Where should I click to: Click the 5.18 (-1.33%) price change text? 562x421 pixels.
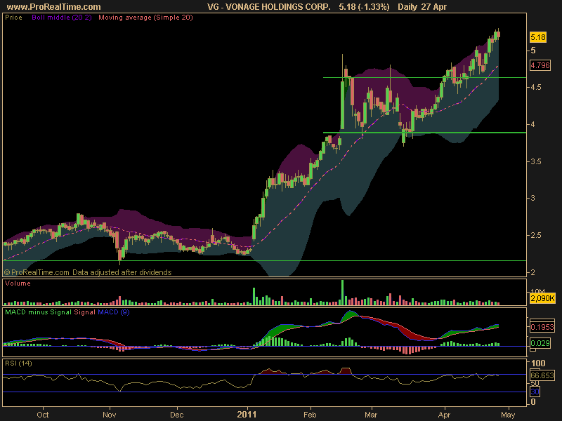tap(364, 7)
